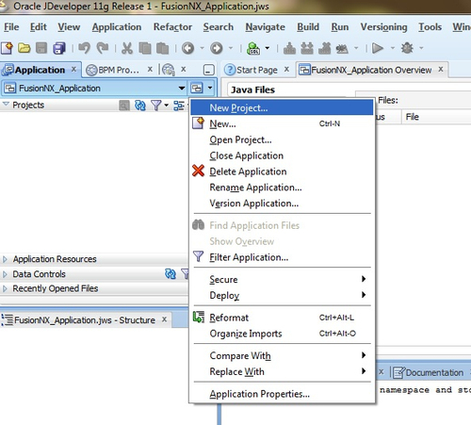Open the Run configuration dropdown arrow
This screenshot has width=471, height=425.
click(x=393, y=48)
